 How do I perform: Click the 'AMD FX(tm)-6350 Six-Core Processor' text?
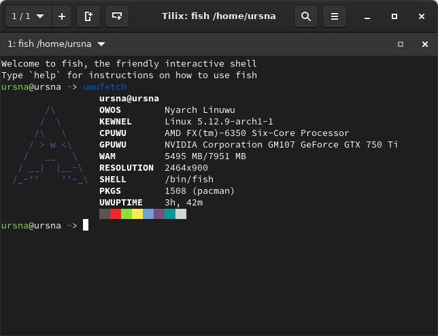256,133
